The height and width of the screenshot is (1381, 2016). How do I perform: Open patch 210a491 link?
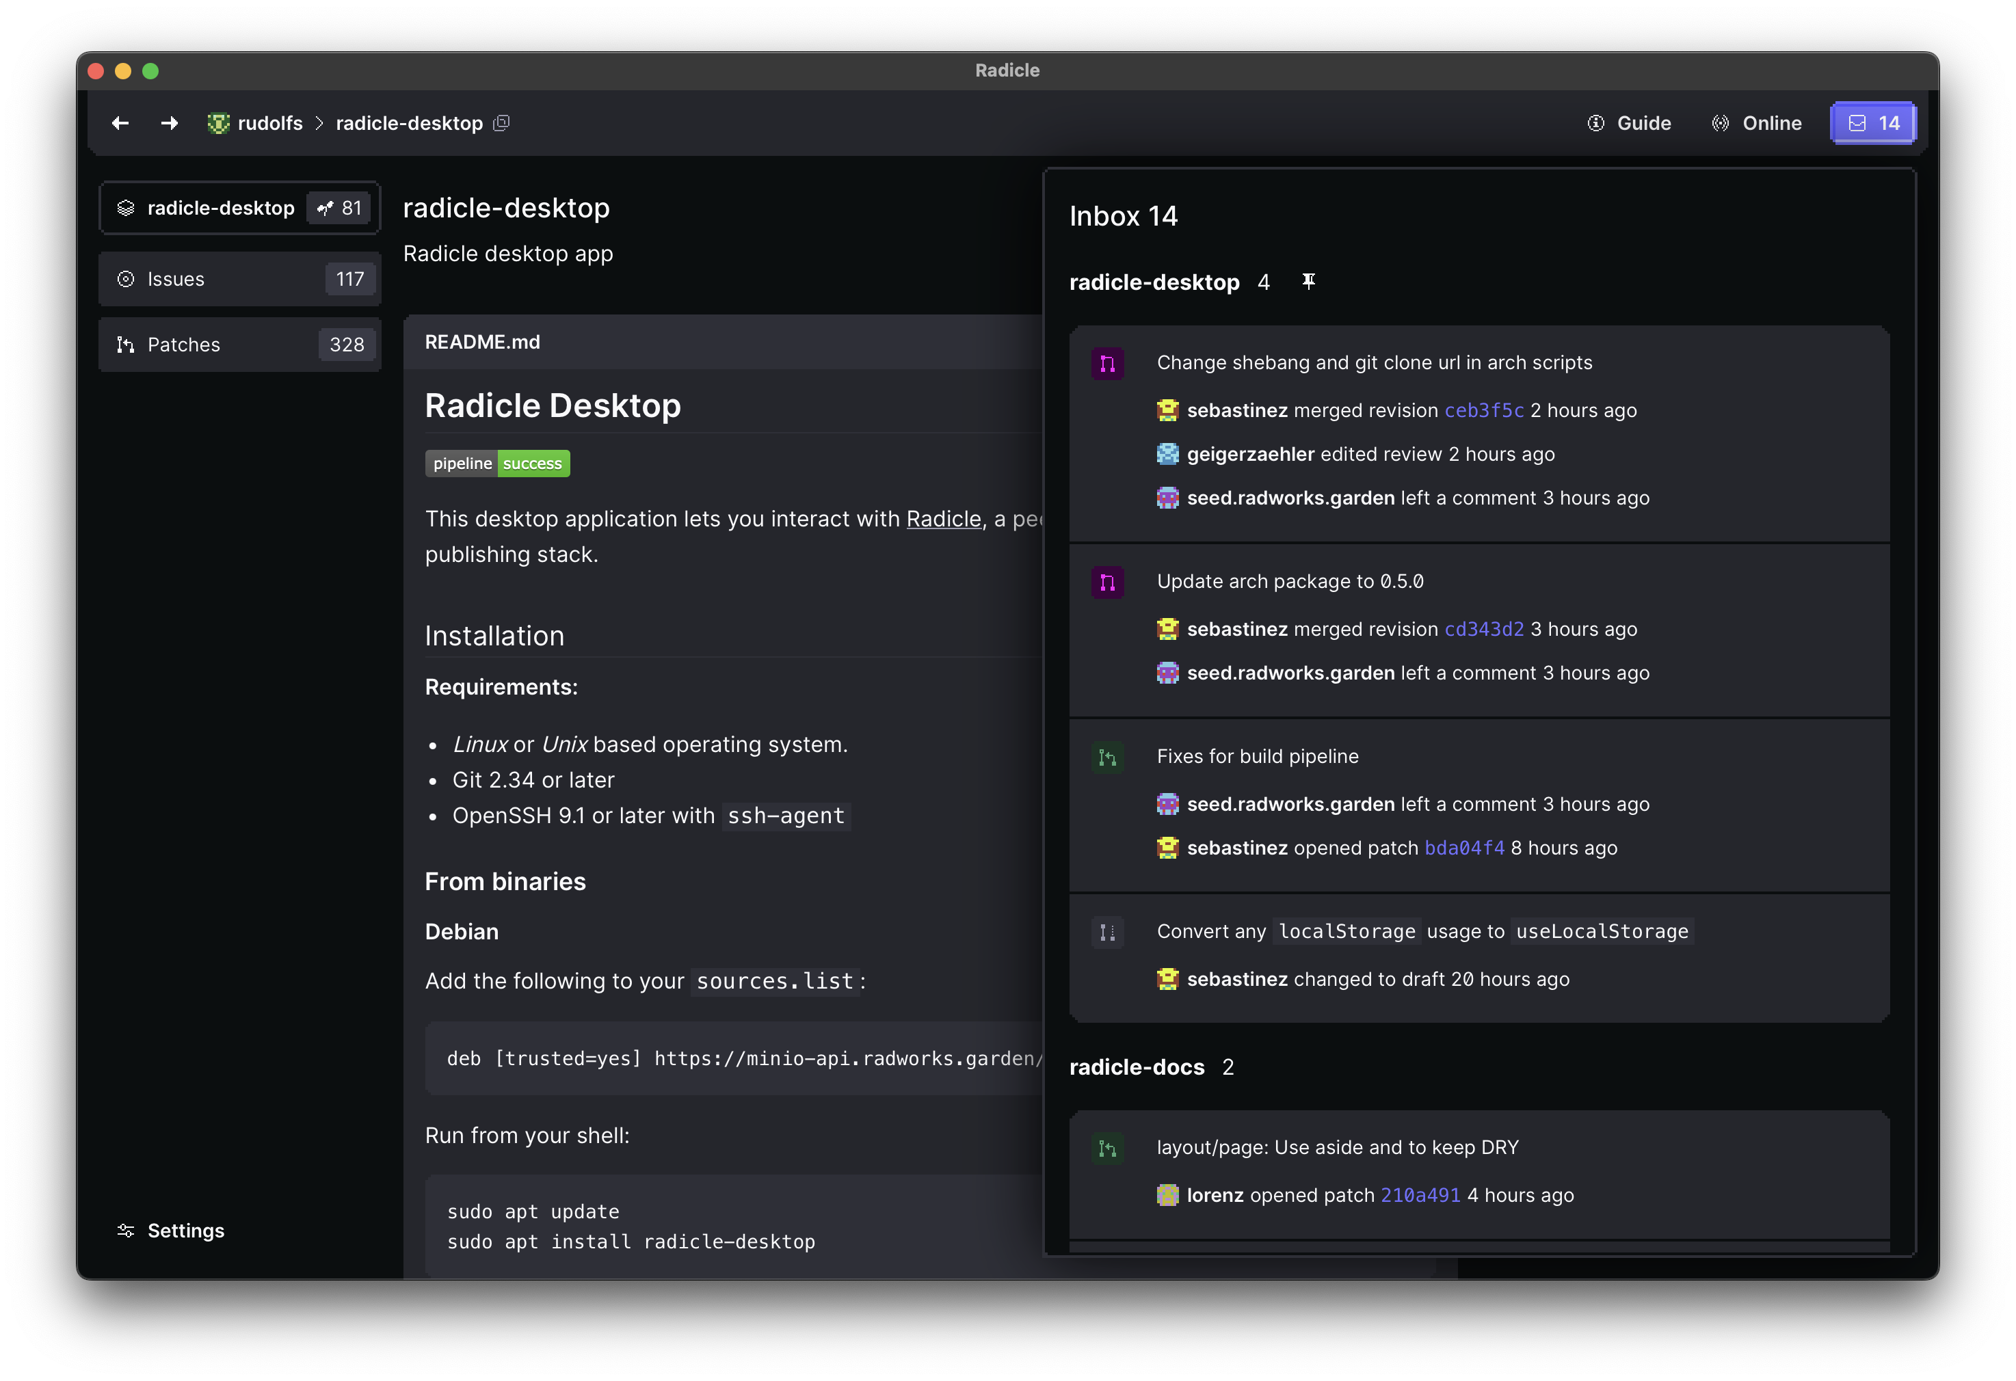click(1420, 1195)
